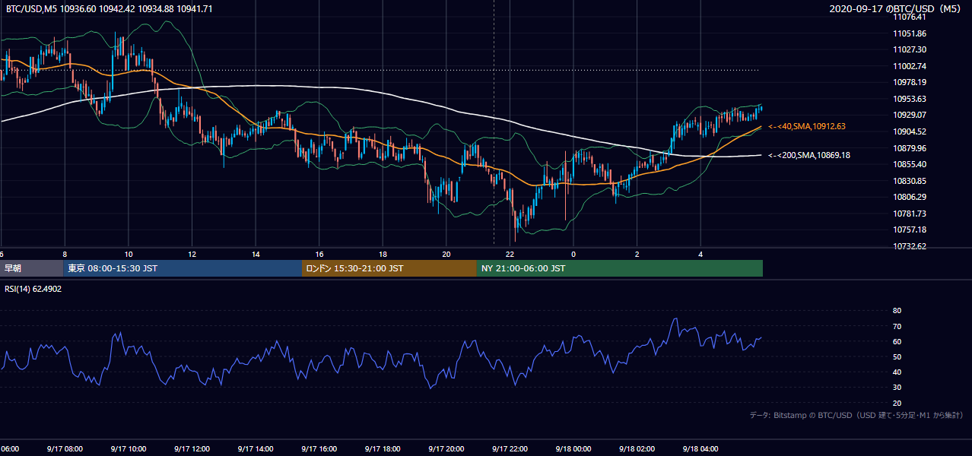The width and height of the screenshot is (972, 456).
Task: Click price axis value 10806.29
Action: click(909, 197)
